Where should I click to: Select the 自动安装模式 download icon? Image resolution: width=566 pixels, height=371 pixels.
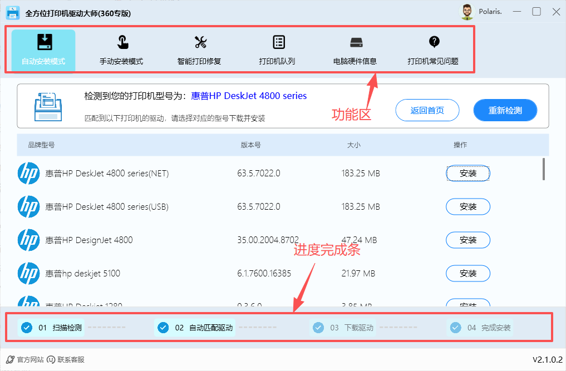[x=43, y=42]
